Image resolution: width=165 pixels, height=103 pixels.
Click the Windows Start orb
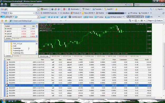[4, 101]
